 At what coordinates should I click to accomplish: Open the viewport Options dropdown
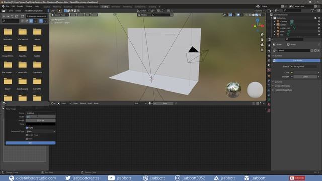tap(260, 11)
